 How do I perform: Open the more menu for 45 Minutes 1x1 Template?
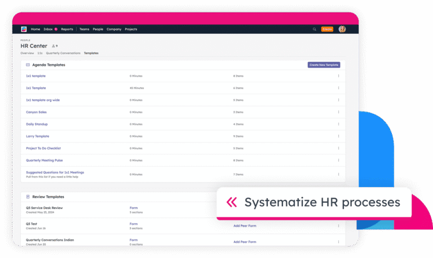tap(338, 88)
